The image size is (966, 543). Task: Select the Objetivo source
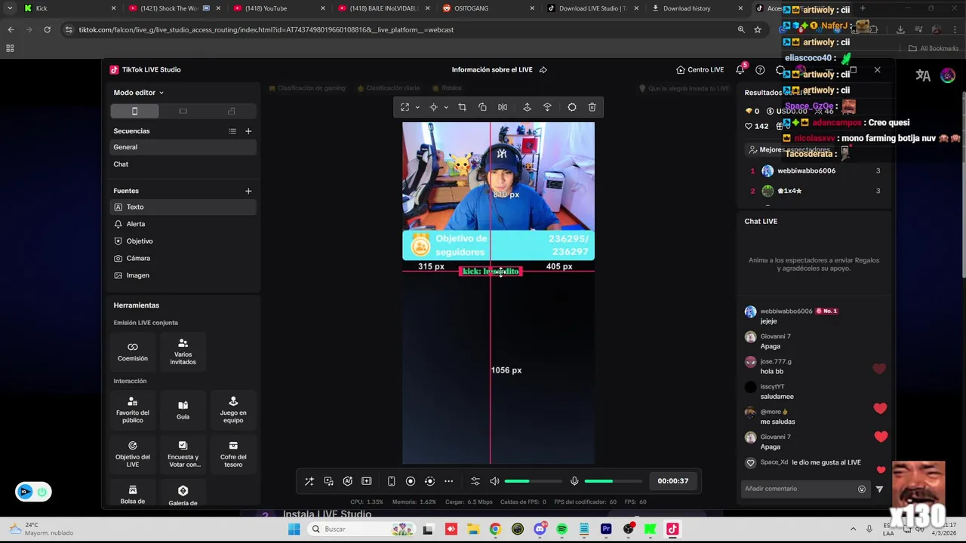pyautogui.click(x=183, y=241)
